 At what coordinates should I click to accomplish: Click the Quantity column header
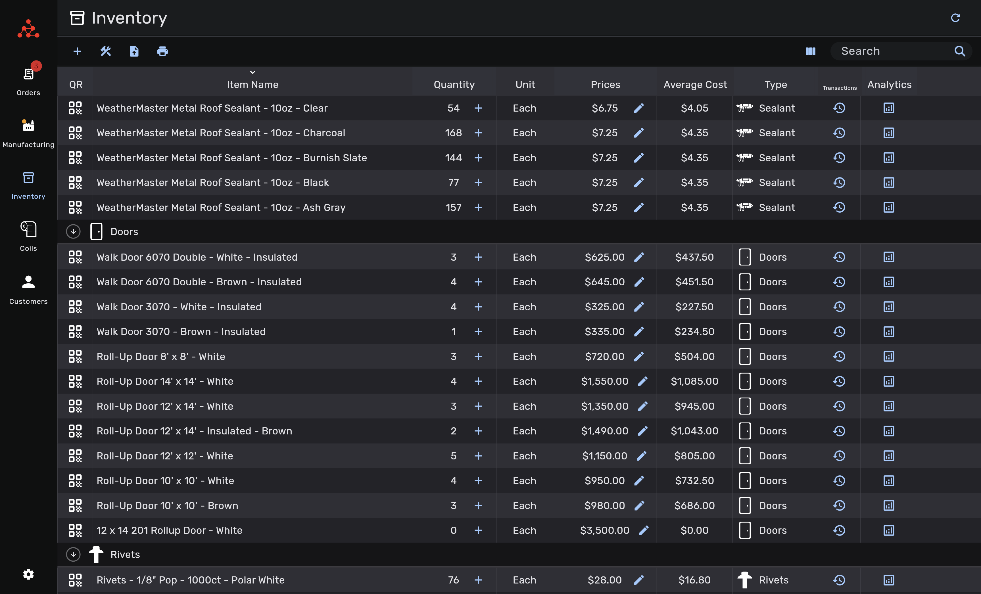454,84
